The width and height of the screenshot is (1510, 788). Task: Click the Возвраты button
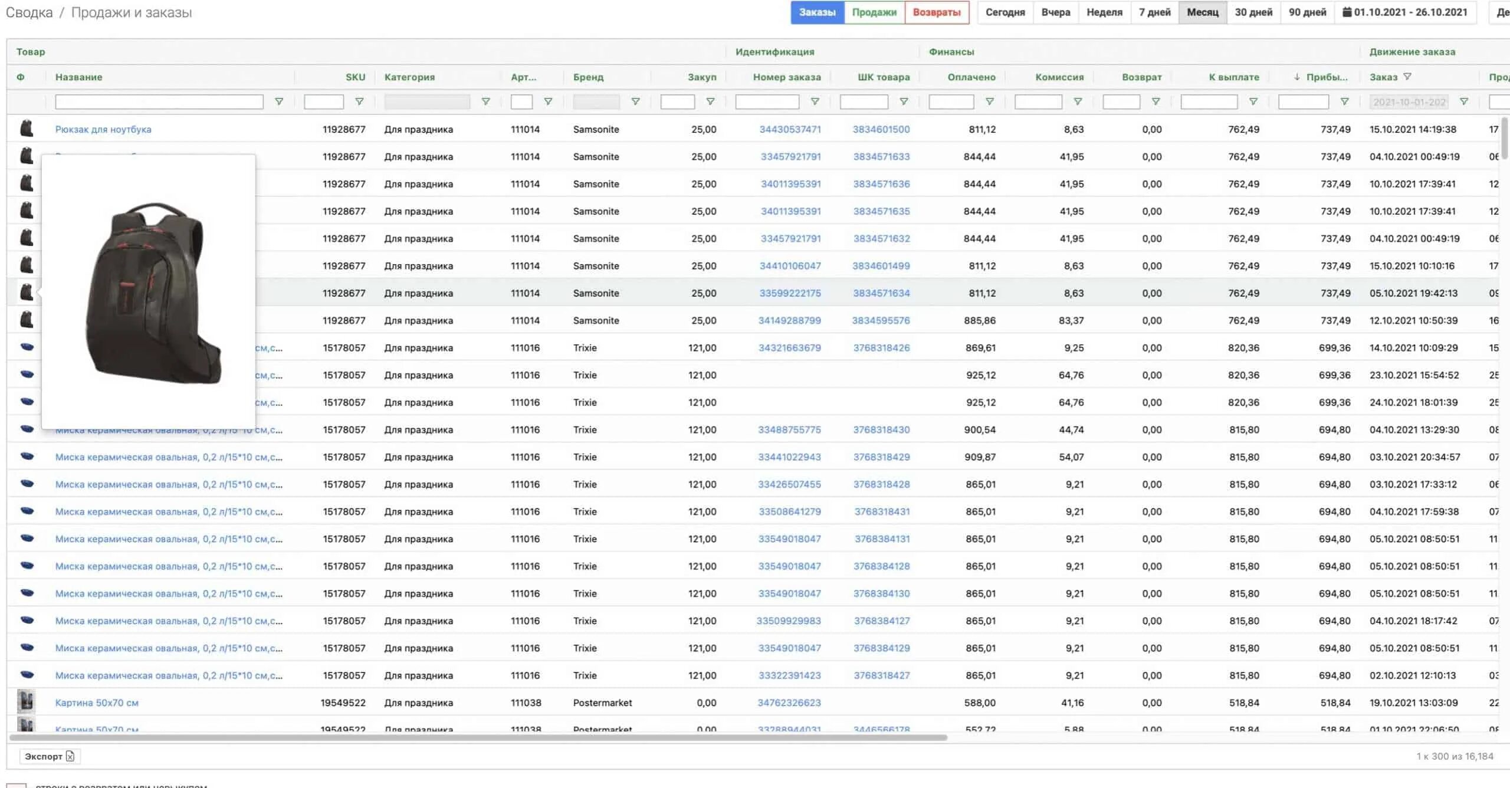(937, 11)
